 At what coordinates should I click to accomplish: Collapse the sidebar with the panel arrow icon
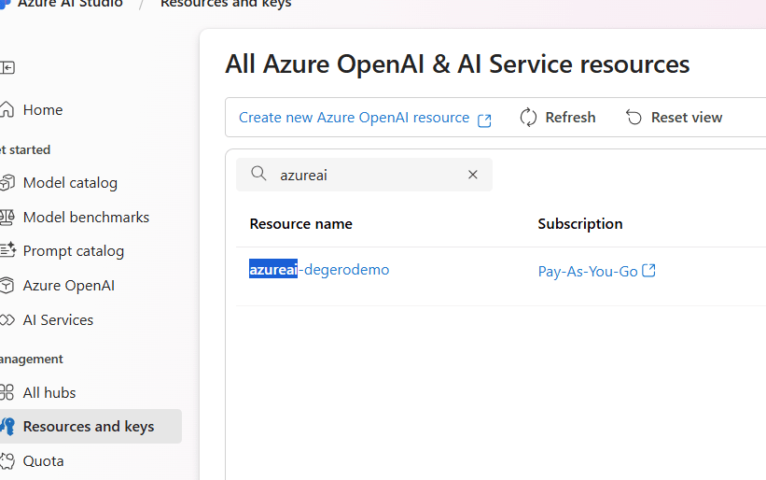[7, 67]
